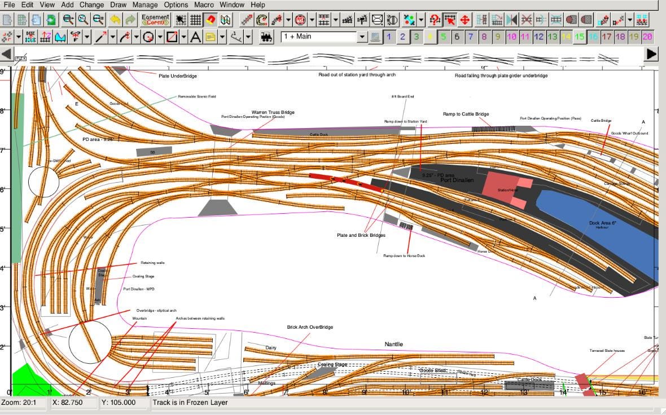Select the Straight Track drawing tool
Viewport: 666px width, 415px height.
click(102, 37)
